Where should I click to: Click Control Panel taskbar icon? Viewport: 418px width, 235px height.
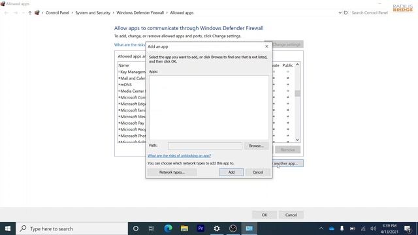[x=249, y=228]
